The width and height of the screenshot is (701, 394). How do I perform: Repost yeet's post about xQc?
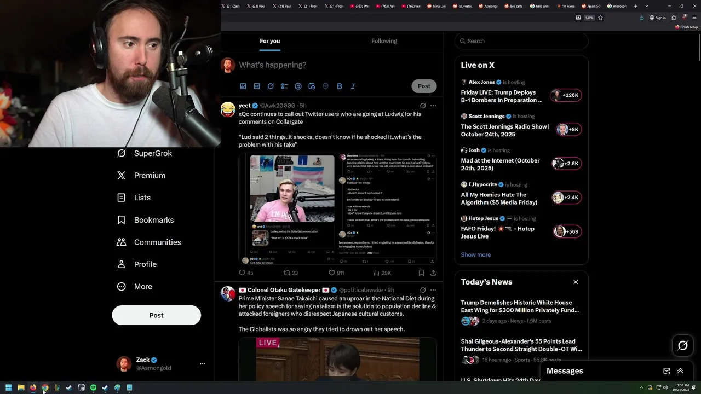tap(286, 273)
